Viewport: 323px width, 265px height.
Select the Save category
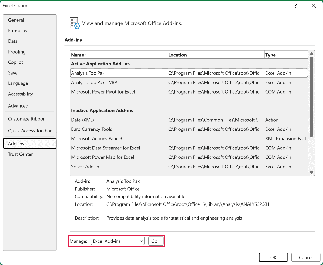30,73
